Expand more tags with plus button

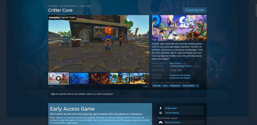tap(198, 86)
